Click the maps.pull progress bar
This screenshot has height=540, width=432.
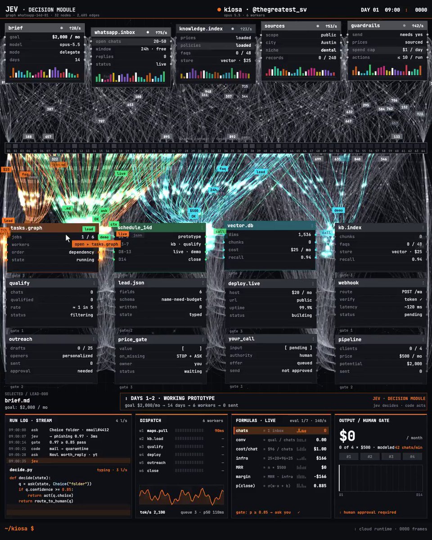click(x=189, y=431)
